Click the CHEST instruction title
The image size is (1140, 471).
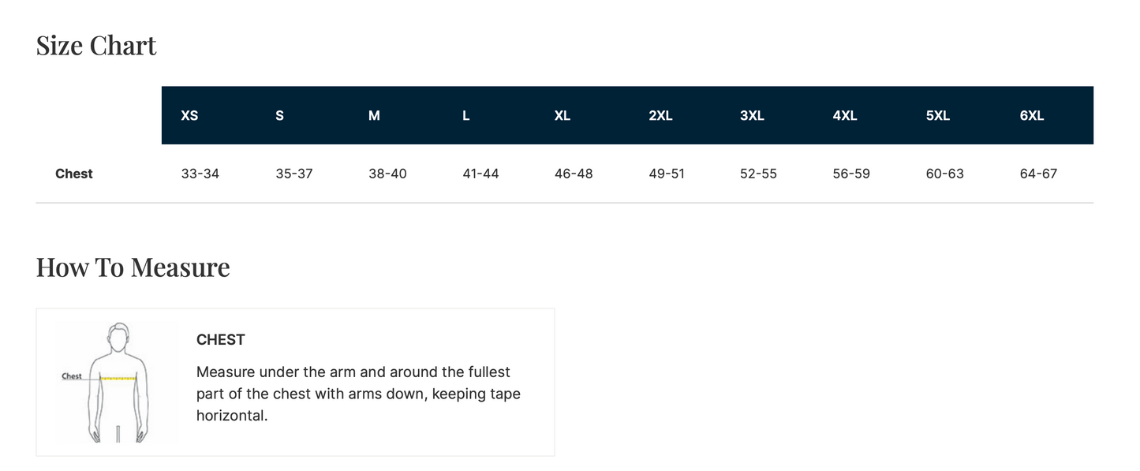[x=221, y=340]
